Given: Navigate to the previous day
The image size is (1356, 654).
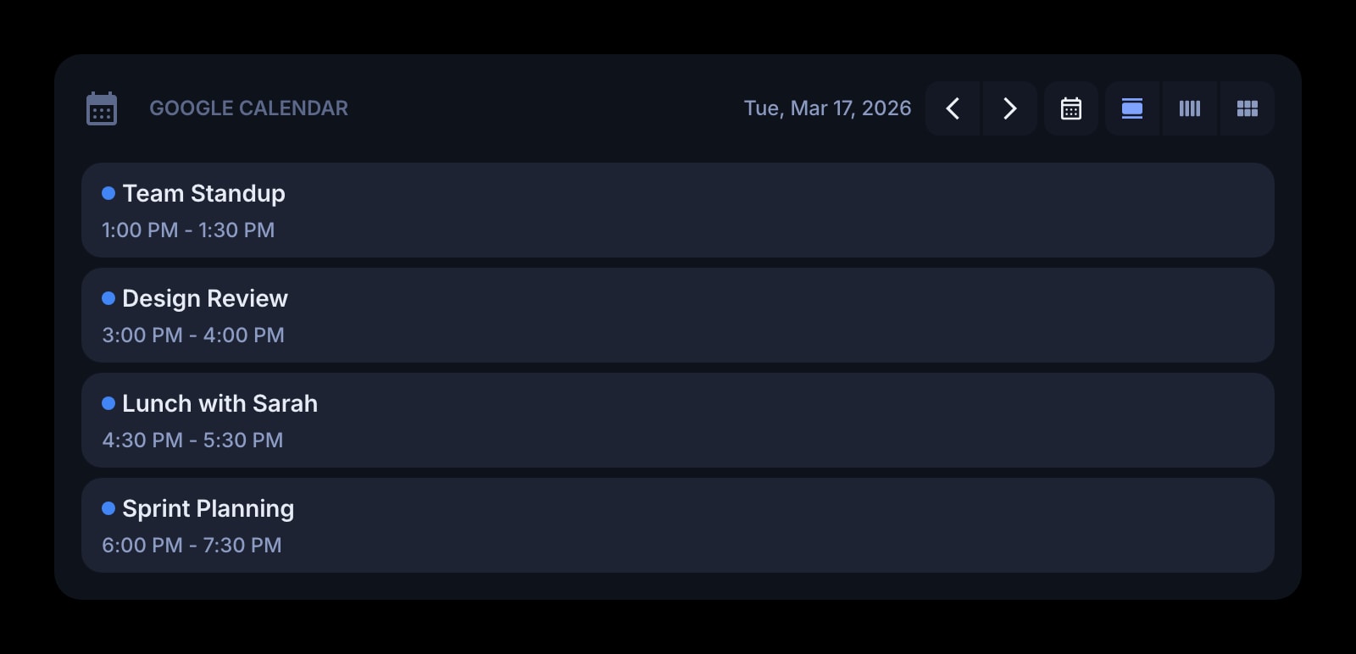Looking at the screenshot, I should point(953,108).
